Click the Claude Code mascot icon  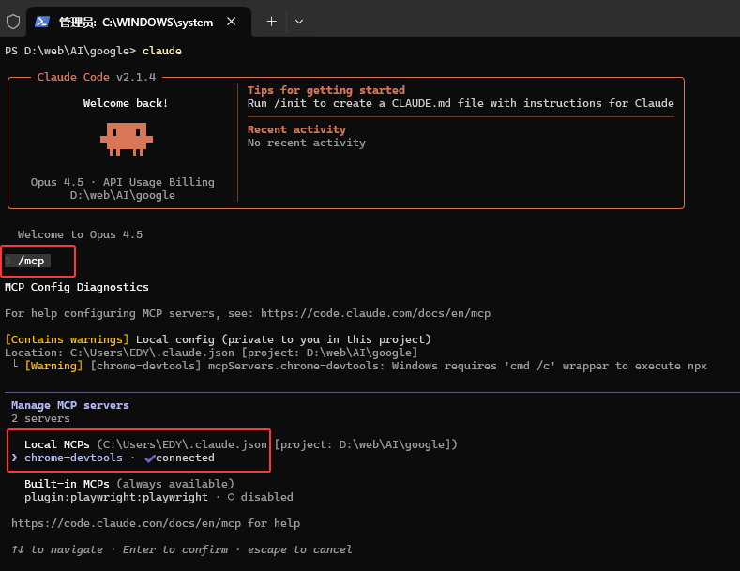click(126, 138)
